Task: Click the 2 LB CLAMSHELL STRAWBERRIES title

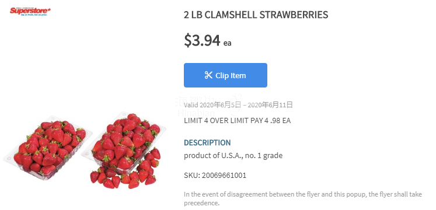Action: [x=256, y=15]
